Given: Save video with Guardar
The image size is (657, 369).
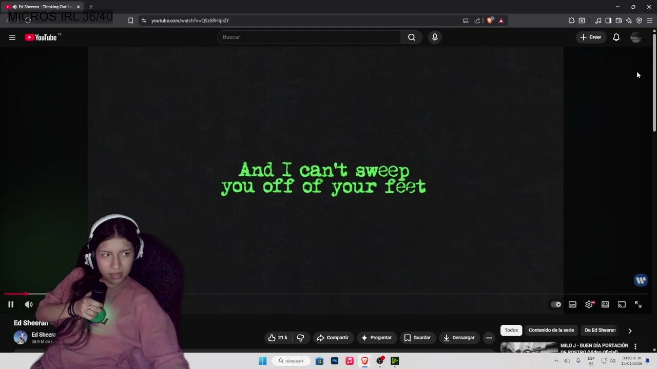Looking at the screenshot, I should click(x=417, y=338).
